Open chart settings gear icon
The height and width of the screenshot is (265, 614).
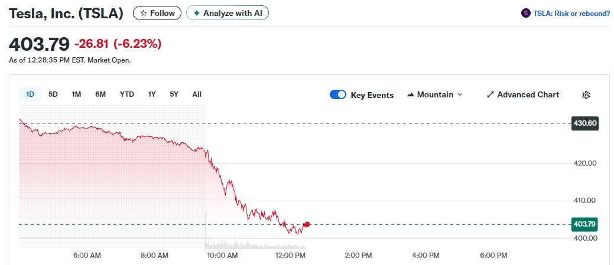click(x=586, y=95)
